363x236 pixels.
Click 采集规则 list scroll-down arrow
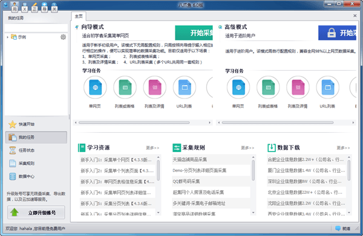pos(253,212)
